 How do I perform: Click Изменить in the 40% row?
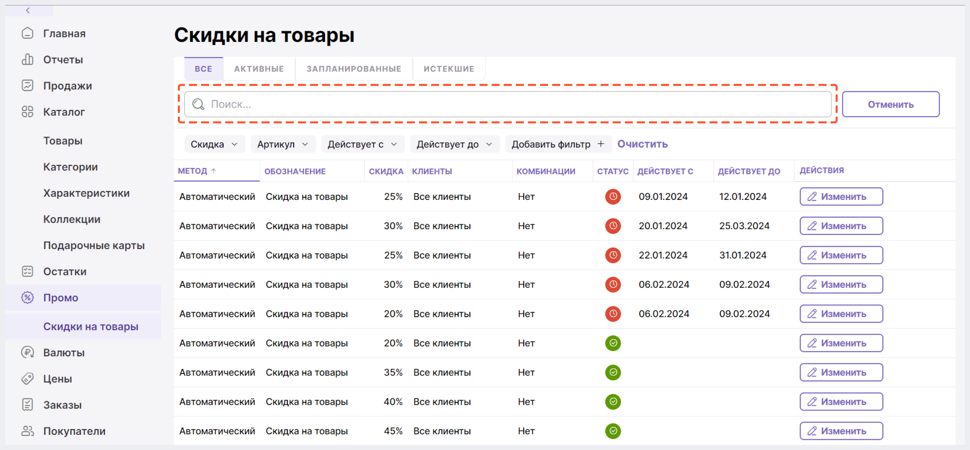841,402
